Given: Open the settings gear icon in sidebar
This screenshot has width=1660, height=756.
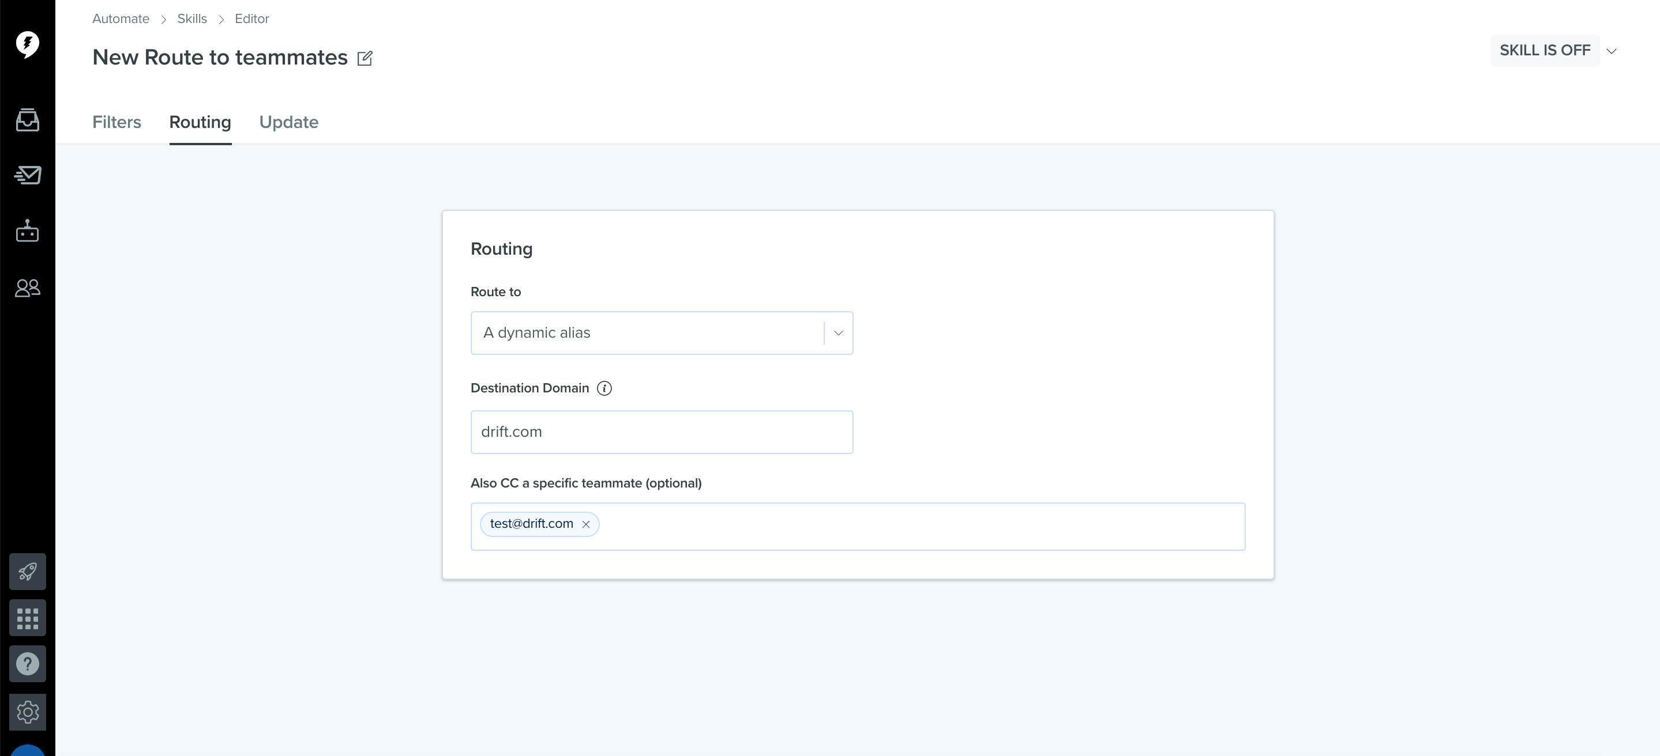Looking at the screenshot, I should click(x=27, y=712).
